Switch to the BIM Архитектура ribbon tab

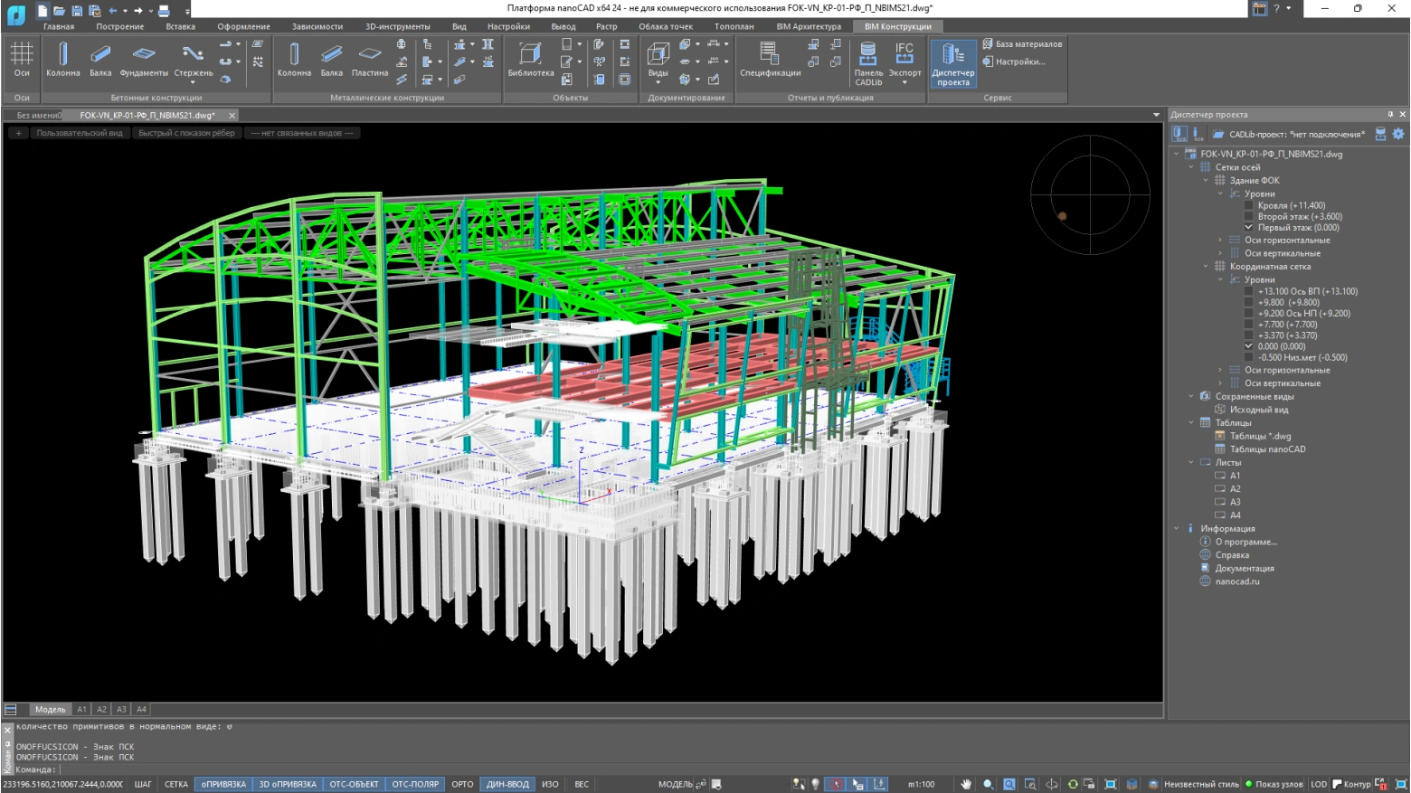click(808, 26)
